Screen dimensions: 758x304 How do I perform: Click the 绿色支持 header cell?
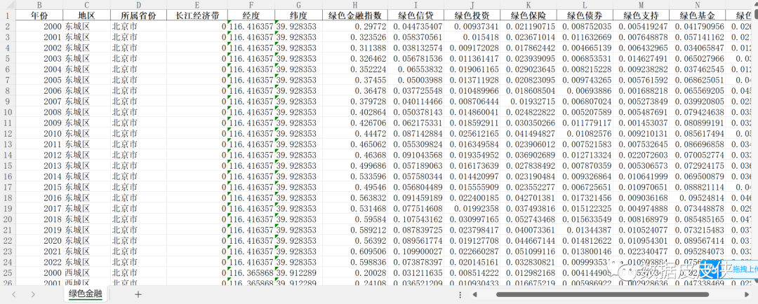click(641, 15)
